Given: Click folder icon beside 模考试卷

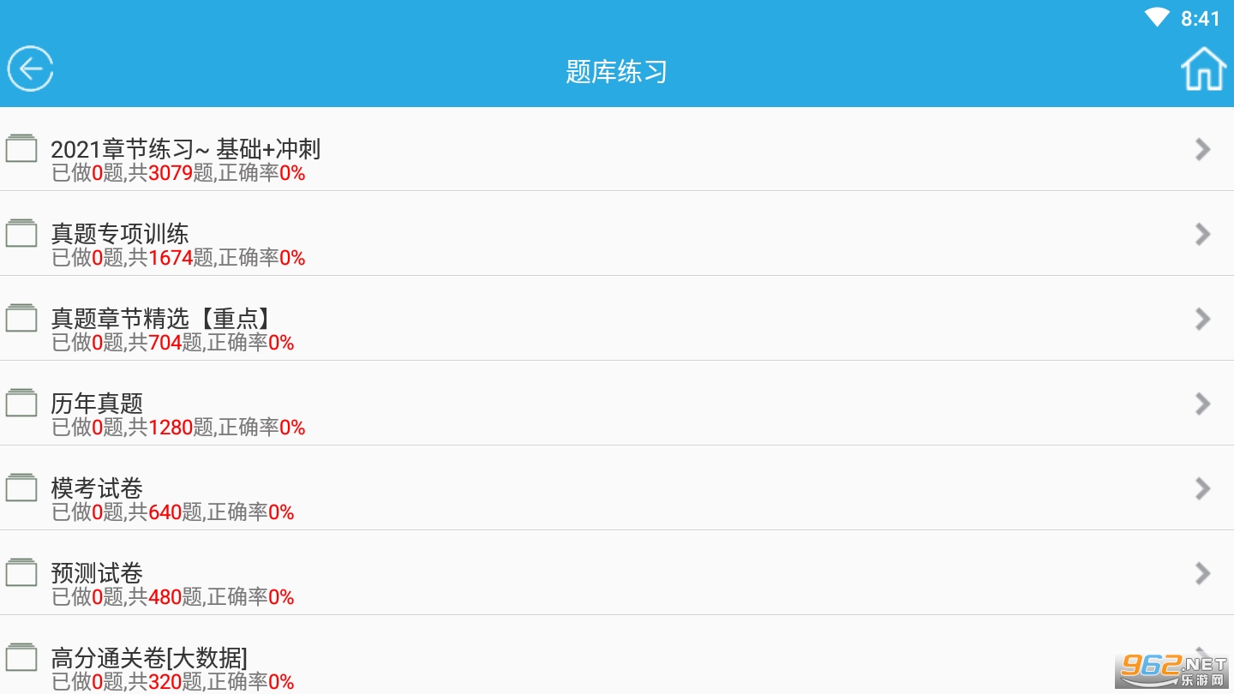Looking at the screenshot, I should click(21, 488).
